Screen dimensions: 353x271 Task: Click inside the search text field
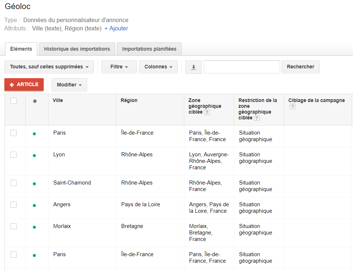point(242,67)
